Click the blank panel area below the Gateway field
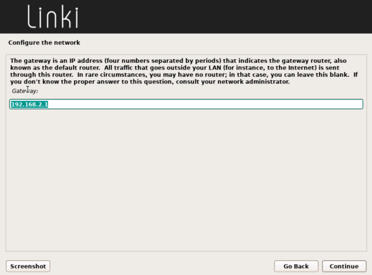Viewport: 372px width, 275px height. coord(186,180)
